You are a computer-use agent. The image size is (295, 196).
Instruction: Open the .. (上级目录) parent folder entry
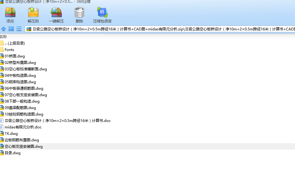pyautogui.click(x=15, y=43)
